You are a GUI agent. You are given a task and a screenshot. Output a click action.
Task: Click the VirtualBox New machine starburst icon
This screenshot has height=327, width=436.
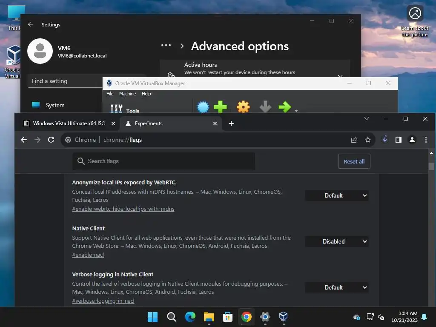click(x=203, y=107)
